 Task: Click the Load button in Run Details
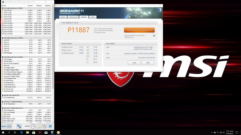click(x=134, y=63)
